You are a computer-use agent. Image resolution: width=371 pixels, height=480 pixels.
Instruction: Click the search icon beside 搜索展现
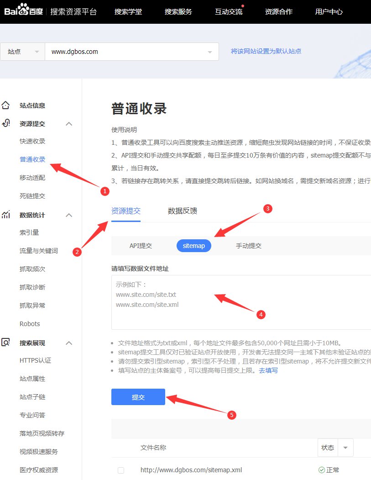(x=5, y=343)
